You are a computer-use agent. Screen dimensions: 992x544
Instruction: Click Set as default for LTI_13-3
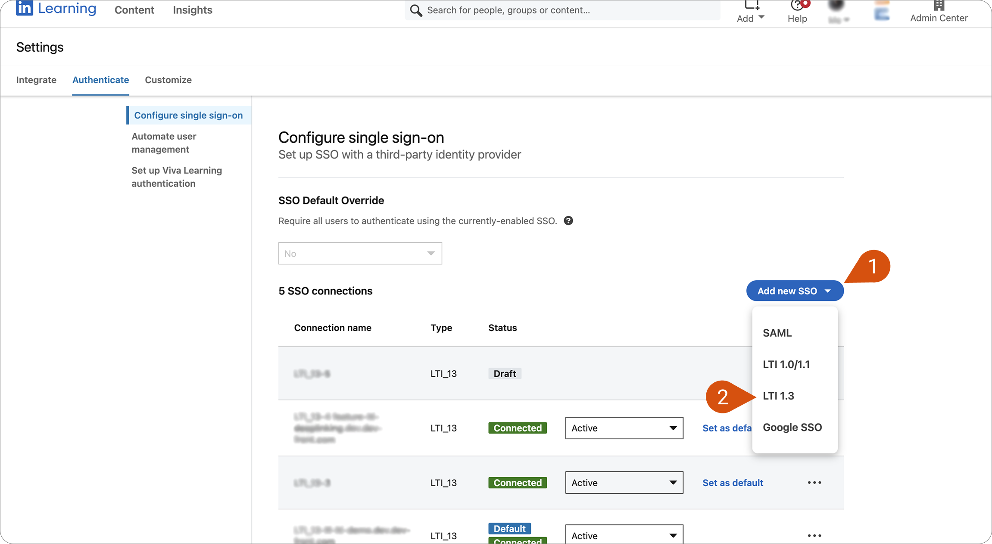[x=733, y=482]
